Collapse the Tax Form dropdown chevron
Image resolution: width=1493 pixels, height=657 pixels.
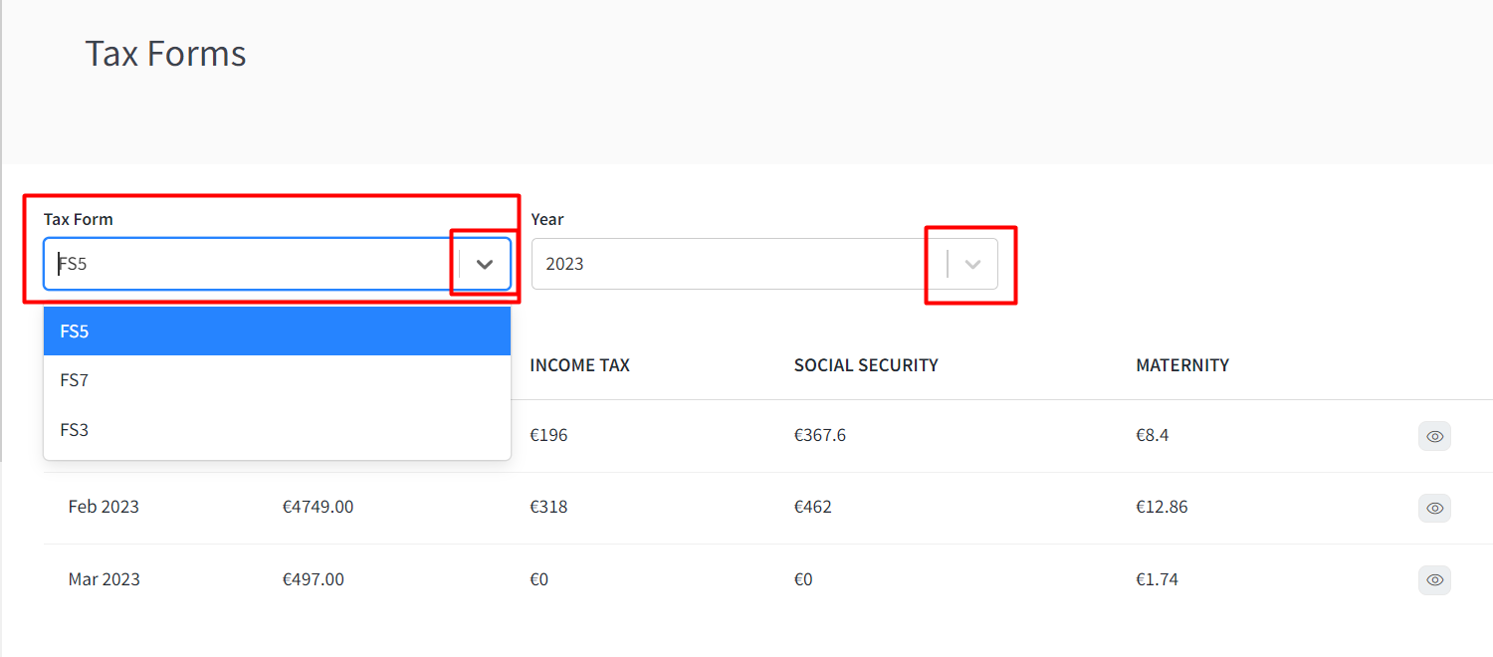tap(485, 264)
